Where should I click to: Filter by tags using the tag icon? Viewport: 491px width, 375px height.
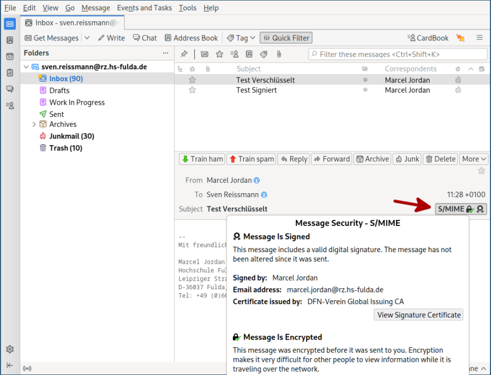click(264, 53)
